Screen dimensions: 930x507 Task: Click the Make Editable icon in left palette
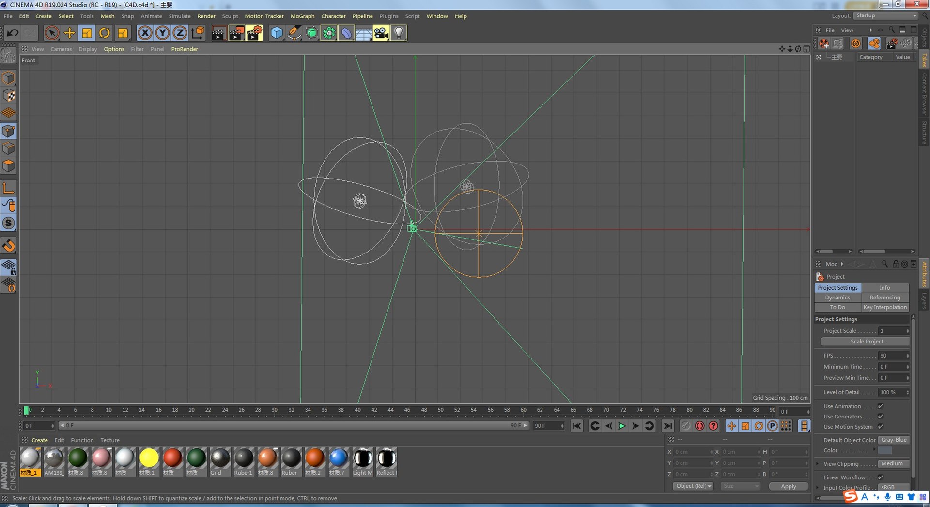(9, 57)
